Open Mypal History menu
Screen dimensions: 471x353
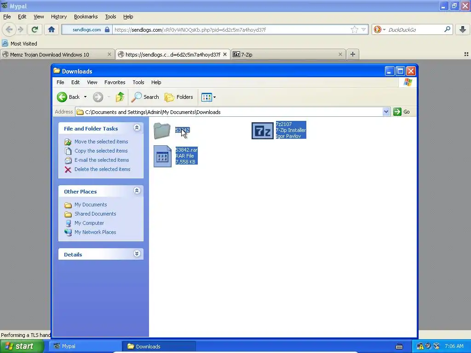58,17
